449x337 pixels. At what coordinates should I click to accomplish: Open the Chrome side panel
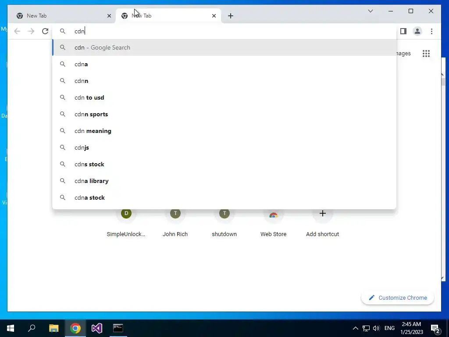click(403, 31)
